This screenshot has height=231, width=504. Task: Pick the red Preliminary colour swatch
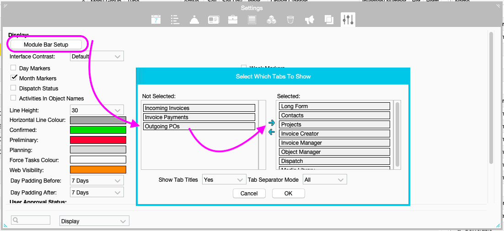pyautogui.click(x=98, y=140)
